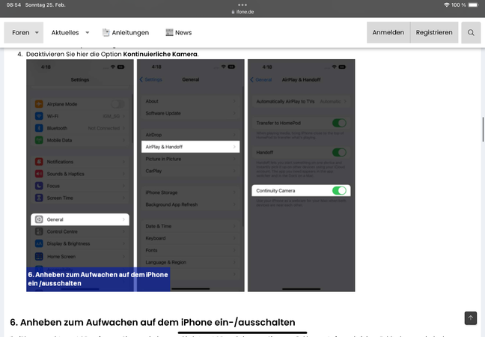This screenshot has width=485, height=337.
Task: Tap the Home Screen icon
Action: 39,256
